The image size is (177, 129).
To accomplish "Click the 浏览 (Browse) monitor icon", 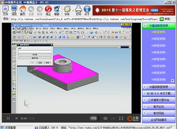I will (x=14, y=11).
